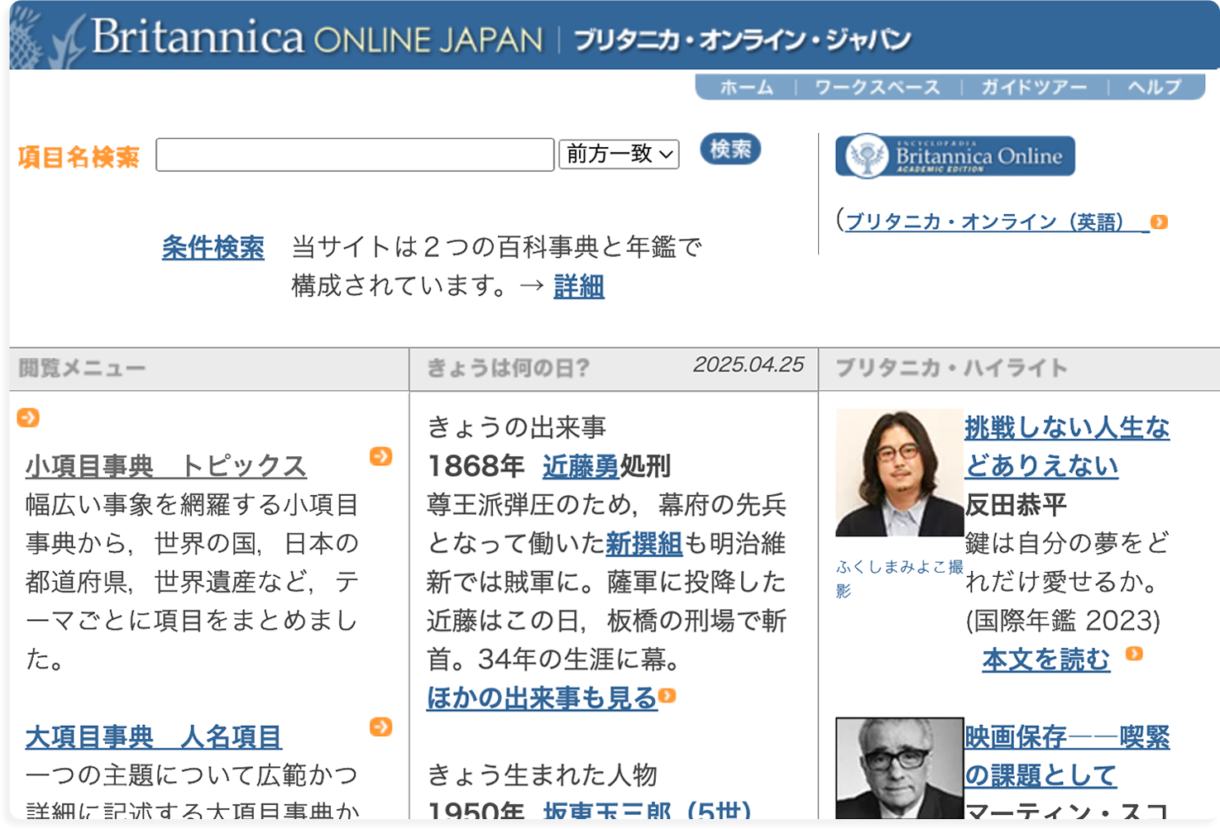This screenshot has width=1220, height=829.
Task: Open ガイドツアー in the navigation bar
Action: (x=1034, y=87)
